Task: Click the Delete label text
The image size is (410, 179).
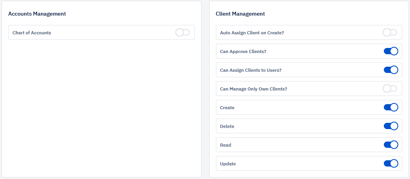Action: pos(227,126)
